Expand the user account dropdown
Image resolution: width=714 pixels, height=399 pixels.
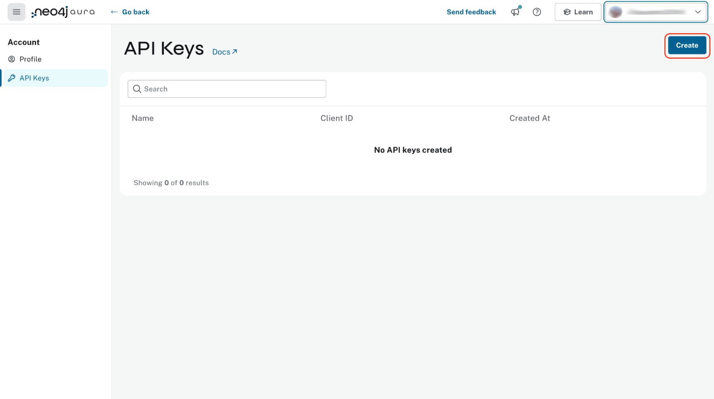[x=655, y=12]
